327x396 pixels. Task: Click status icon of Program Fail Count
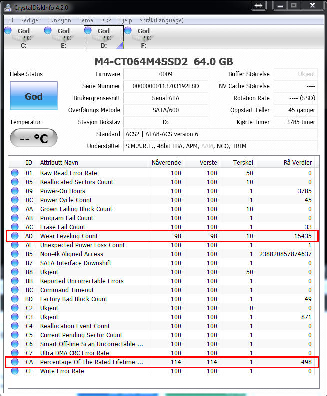(x=15, y=218)
